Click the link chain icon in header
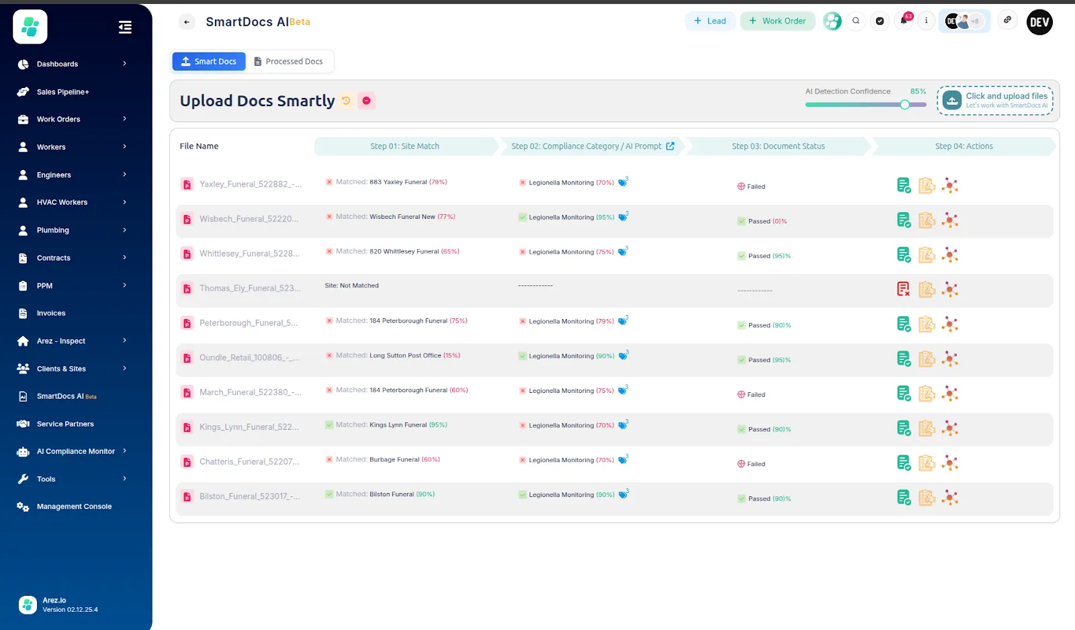The image size is (1075, 630). tap(1007, 20)
